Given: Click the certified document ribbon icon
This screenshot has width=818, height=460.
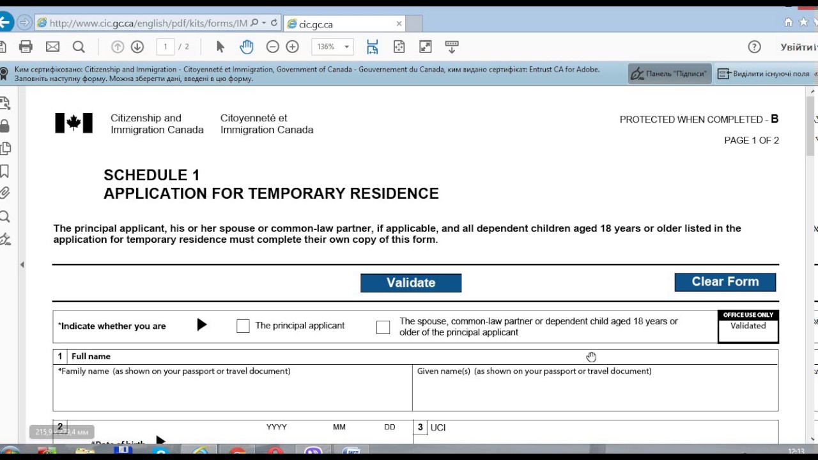Looking at the screenshot, I should [x=4, y=73].
